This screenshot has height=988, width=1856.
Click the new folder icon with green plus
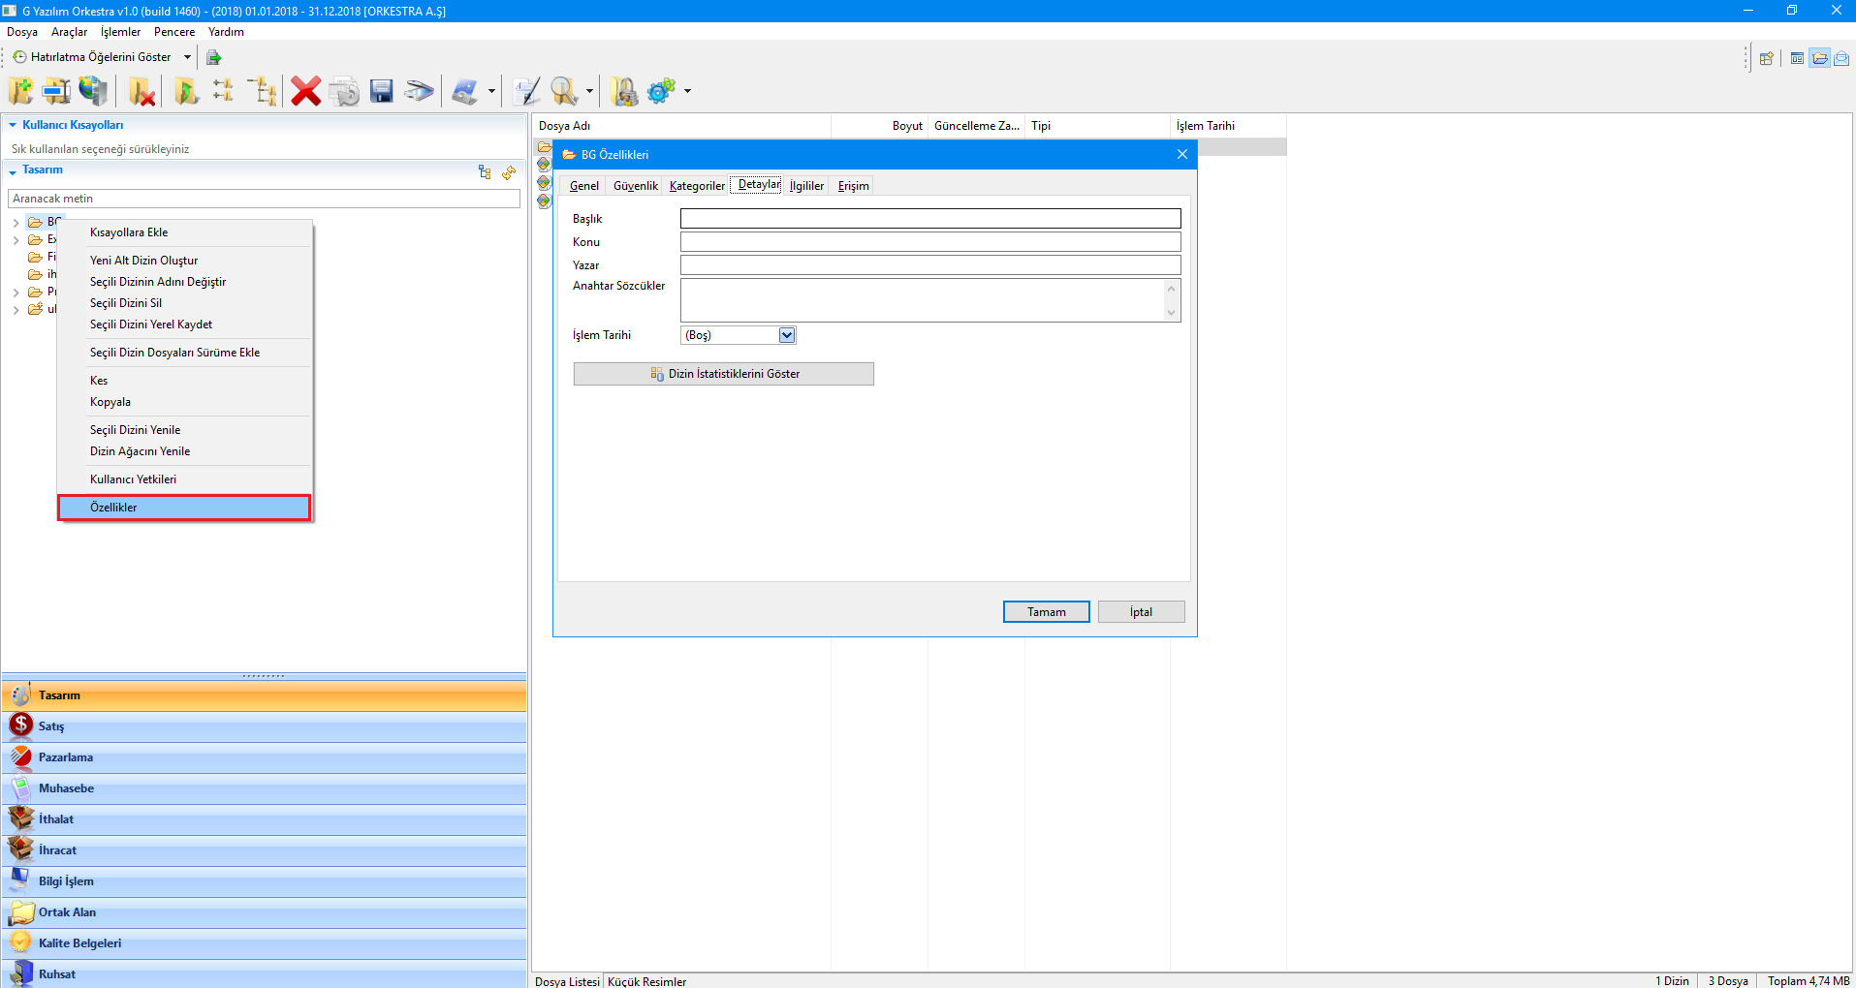pyautogui.click(x=20, y=91)
